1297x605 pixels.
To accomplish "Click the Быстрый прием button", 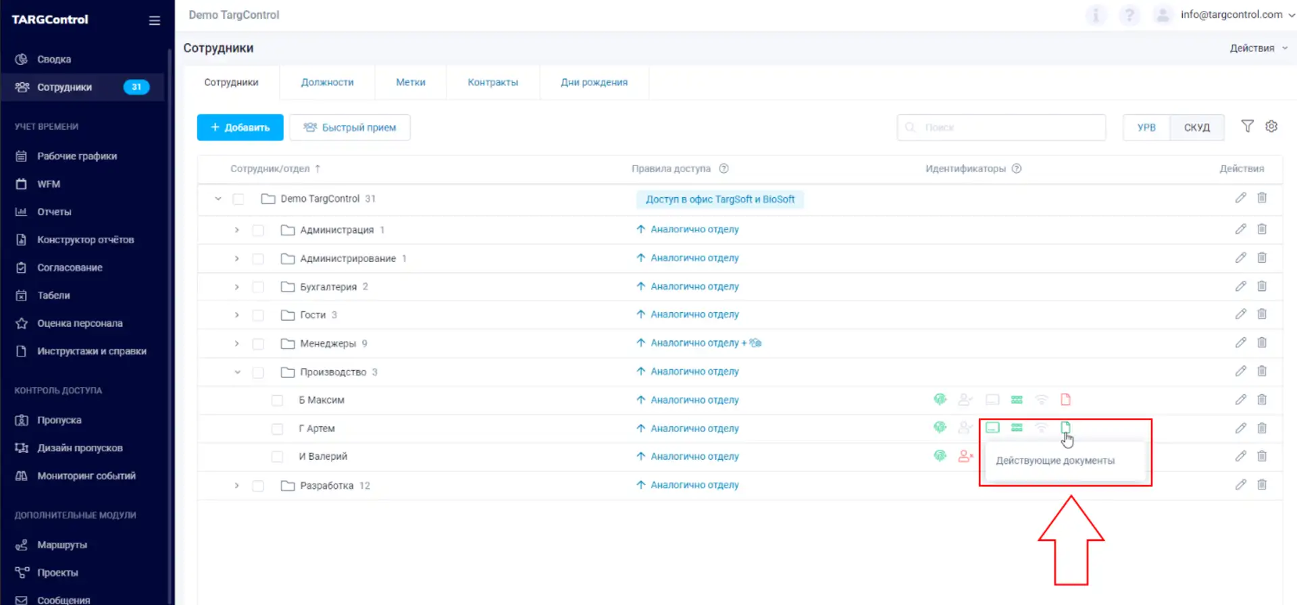I will pyautogui.click(x=350, y=128).
